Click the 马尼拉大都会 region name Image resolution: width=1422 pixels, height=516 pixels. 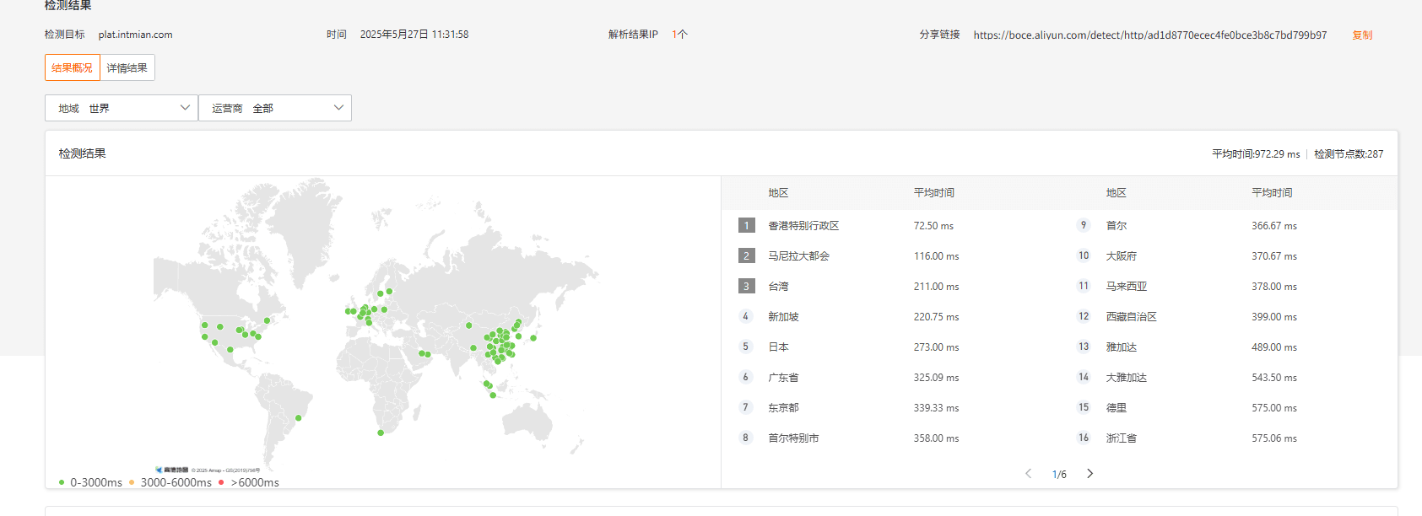click(798, 256)
